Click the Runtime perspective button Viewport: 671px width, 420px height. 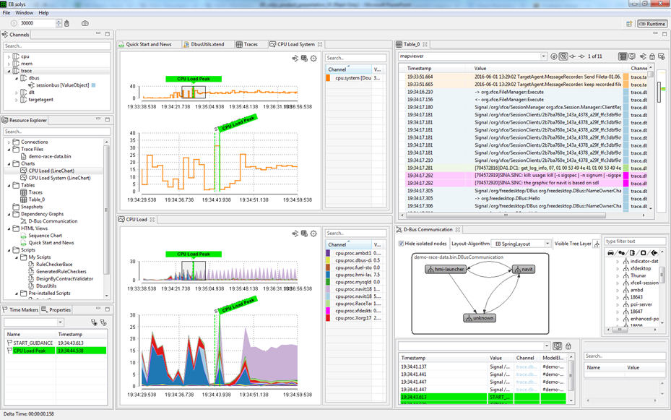click(x=652, y=24)
